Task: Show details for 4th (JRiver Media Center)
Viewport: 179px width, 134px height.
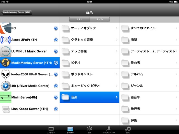Action: click(56, 86)
